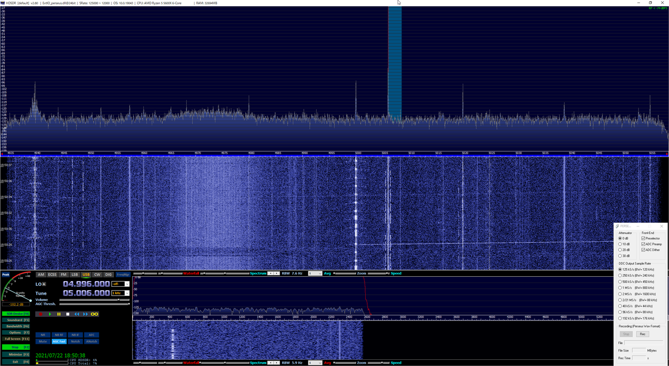The width and height of the screenshot is (669, 366).
Task: Switch to Full Screen [F11]
Action: point(16,339)
